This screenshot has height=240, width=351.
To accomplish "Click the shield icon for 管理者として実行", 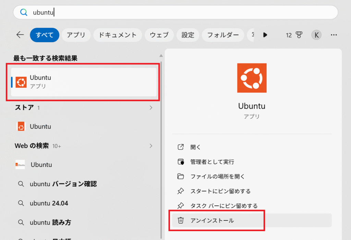I will click(x=181, y=162).
